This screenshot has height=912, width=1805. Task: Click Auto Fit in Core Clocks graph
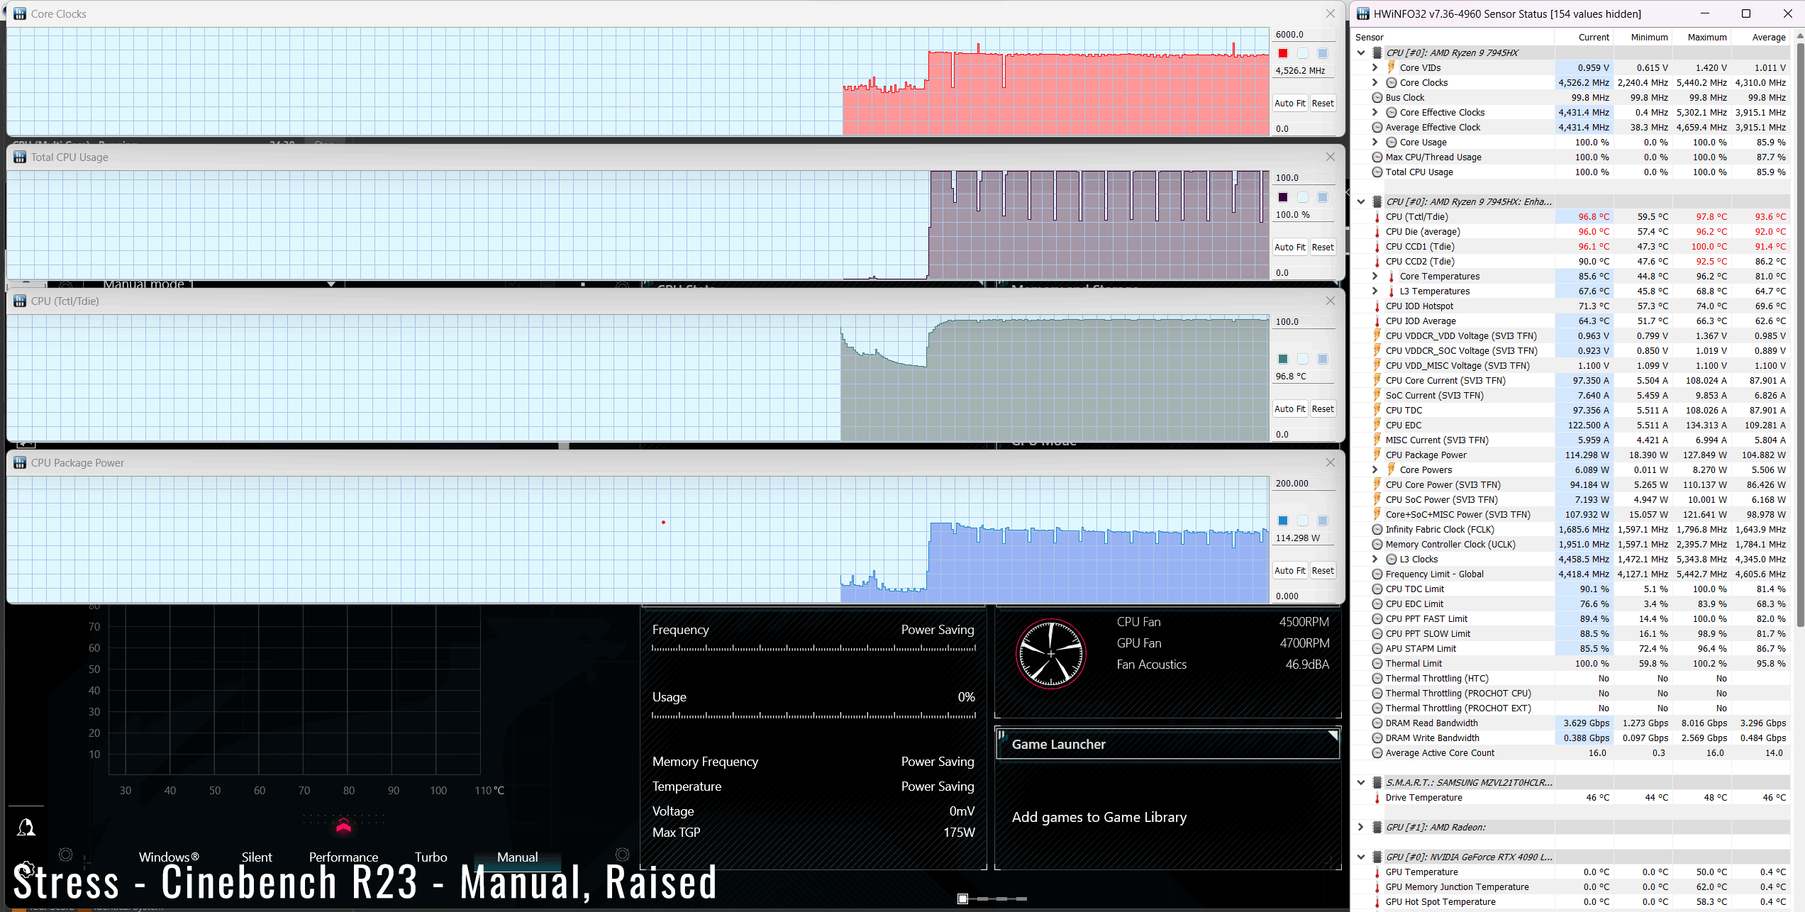[x=1289, y=103]
